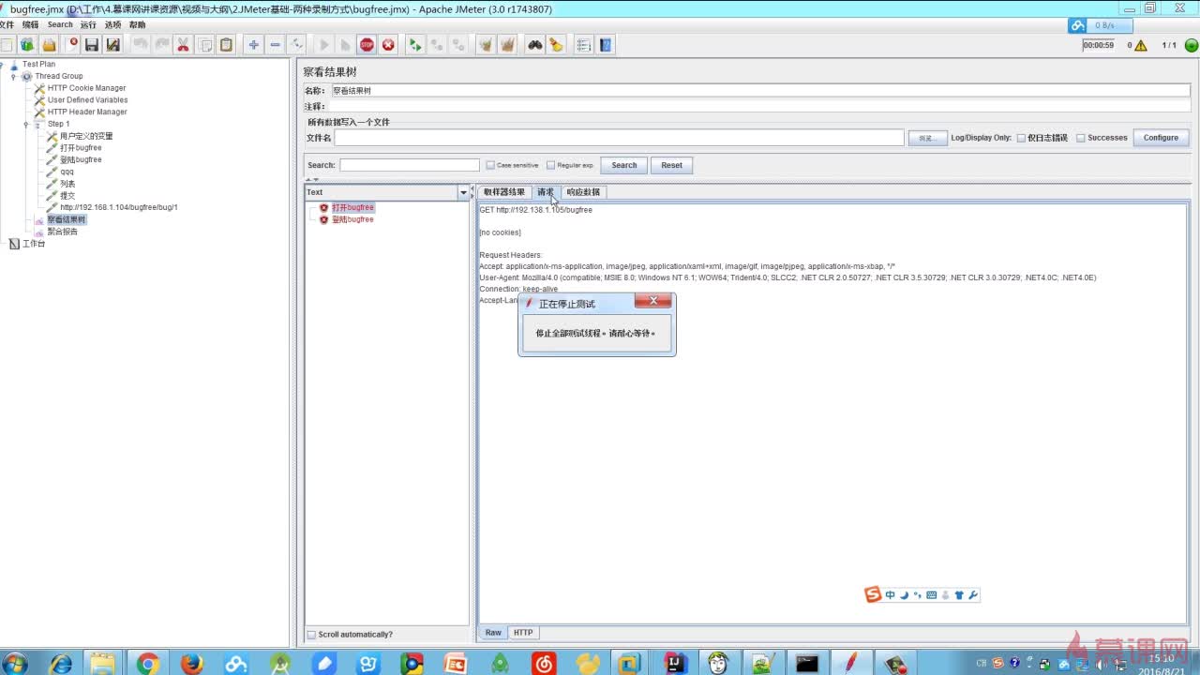This screenshot has height=675, width=1200.
Task: Select the HTTP bottom tab
Action: pyautogui.click(x=523, y=633)
